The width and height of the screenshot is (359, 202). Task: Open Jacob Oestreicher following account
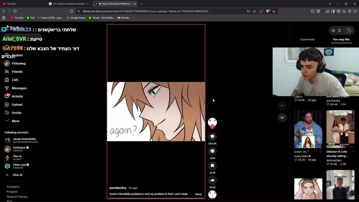point(22,140)
